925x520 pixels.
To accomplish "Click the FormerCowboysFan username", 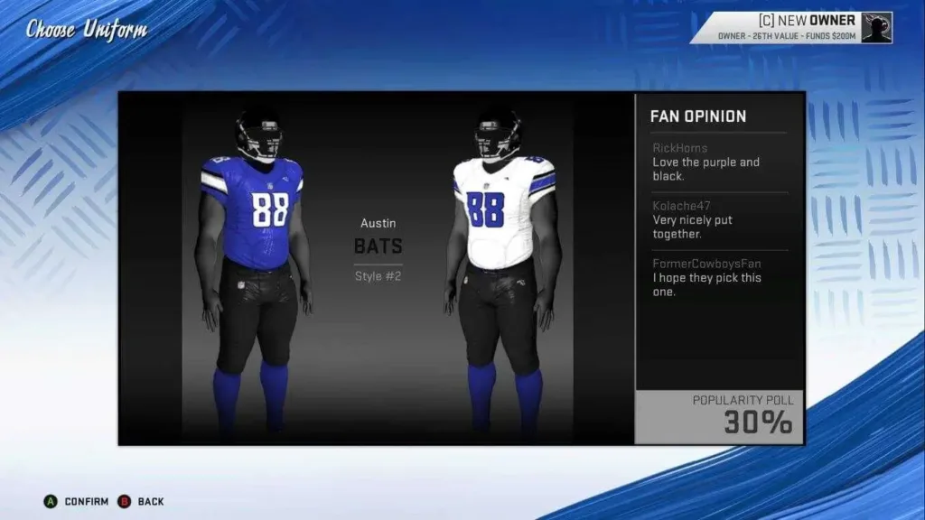I will tap(706, 264).
